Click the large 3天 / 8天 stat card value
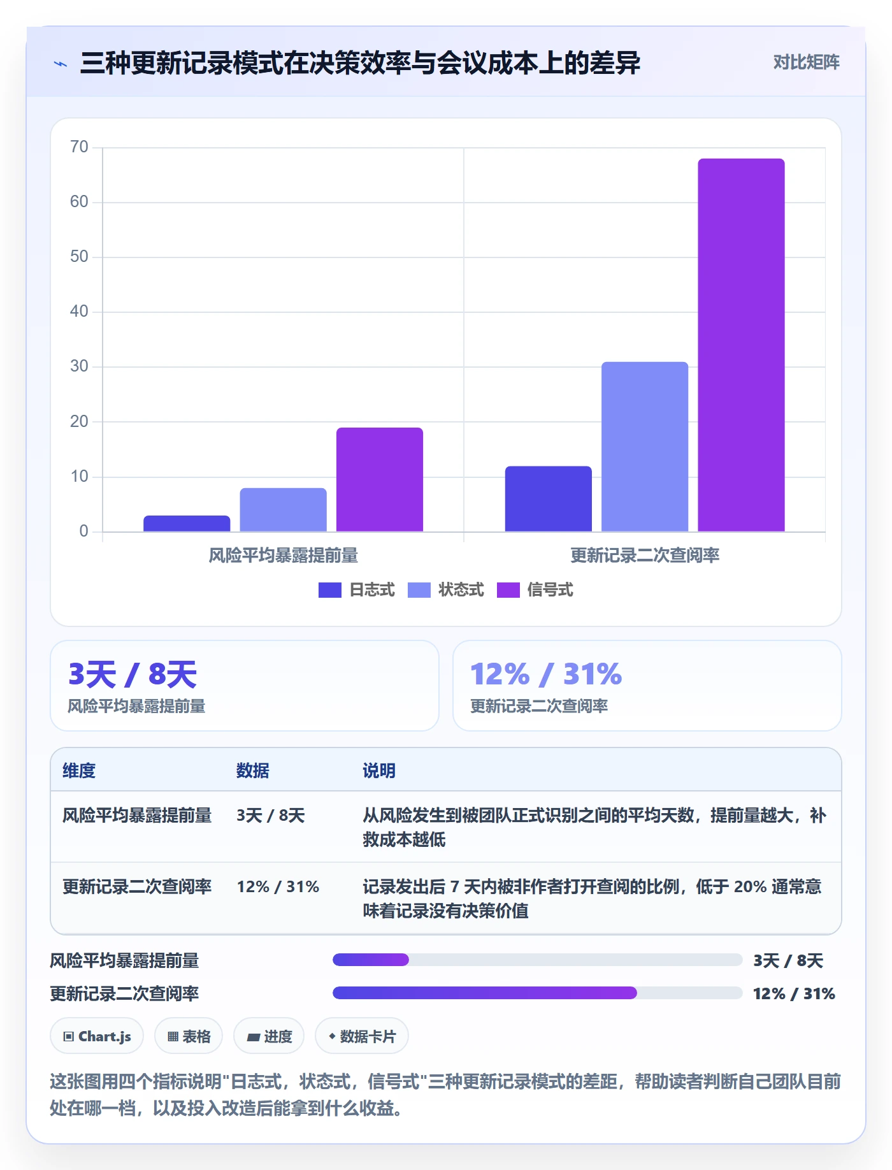Screen dimensions: 892x1170 (133, 674)
